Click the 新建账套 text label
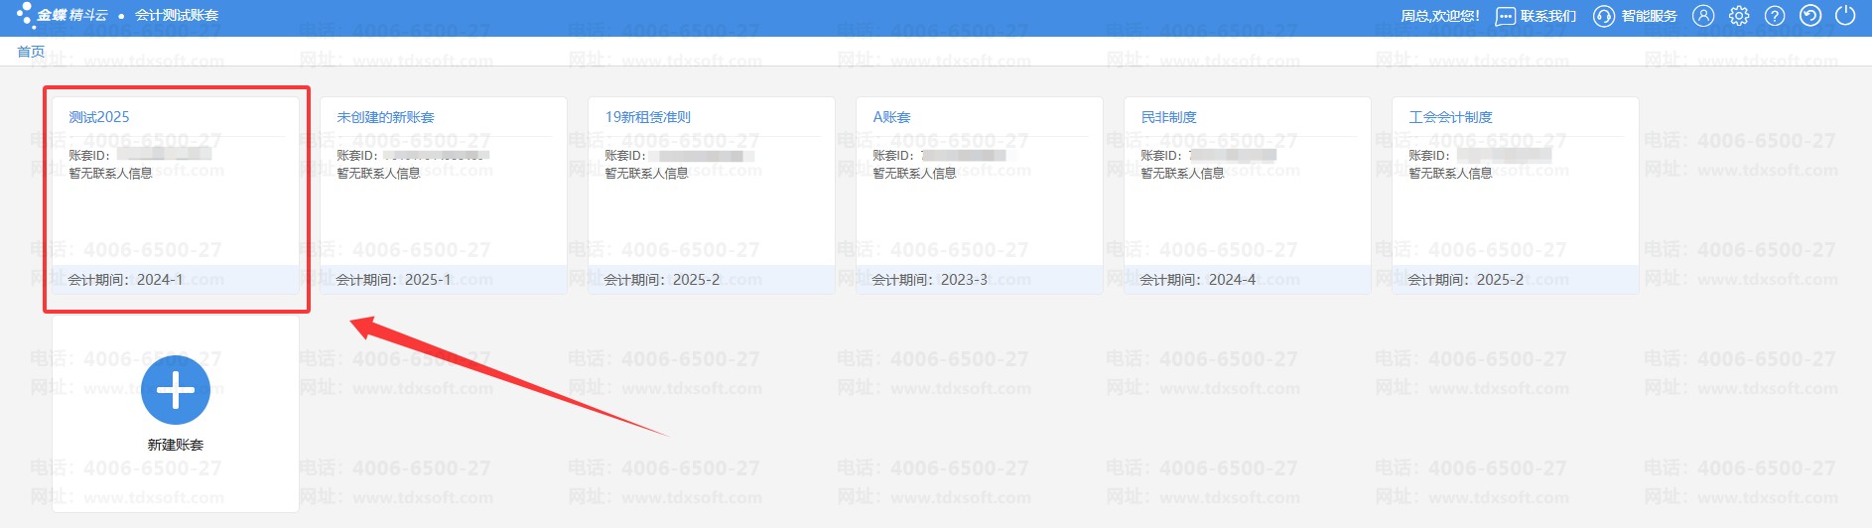The height and width of the screenshot is (528, 1872). click(x=176, y=445)
